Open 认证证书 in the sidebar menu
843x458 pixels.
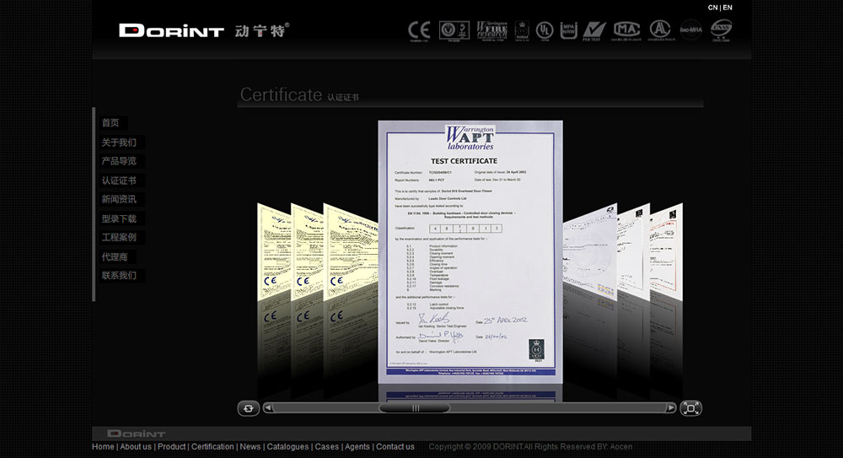tap(120, 181)
